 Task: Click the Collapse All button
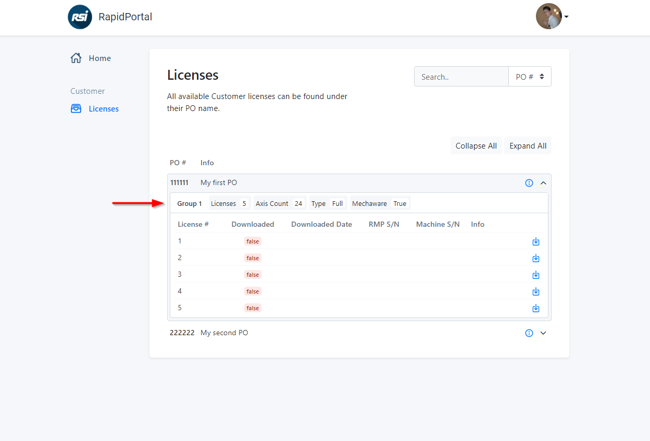(x=476, y=146)
